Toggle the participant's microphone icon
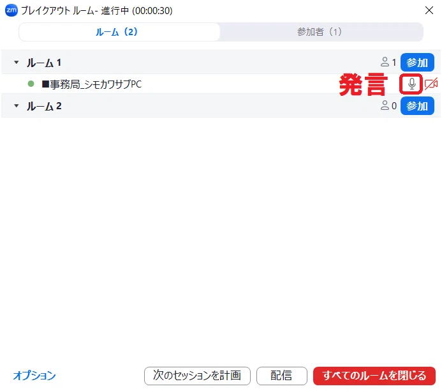 (x=412, y=84)
